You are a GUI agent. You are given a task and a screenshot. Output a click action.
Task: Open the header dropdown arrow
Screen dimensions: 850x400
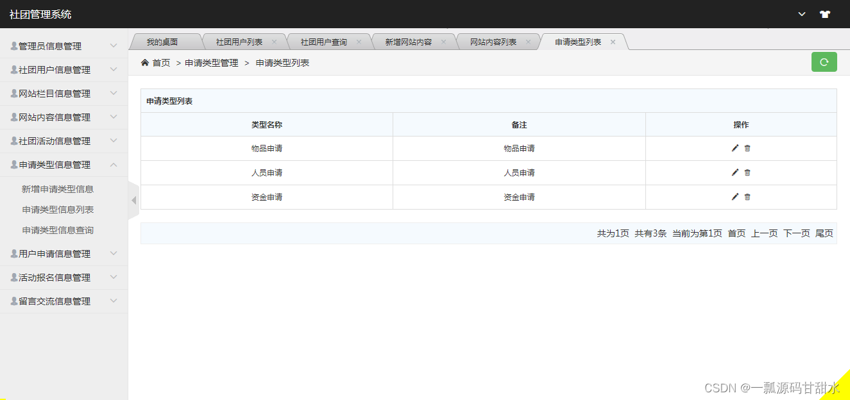click(802, 14)
